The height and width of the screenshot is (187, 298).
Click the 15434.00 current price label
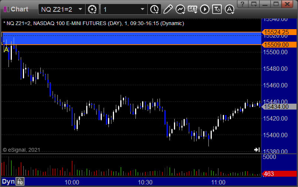tap(279, 107)
